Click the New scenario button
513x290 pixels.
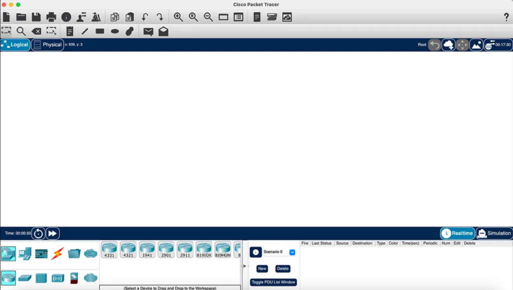[x=262, y=269]
